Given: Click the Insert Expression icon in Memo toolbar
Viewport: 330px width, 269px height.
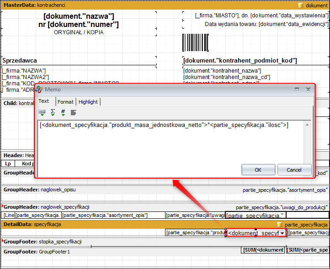Looking at the screenshot, I should (42, 111).
